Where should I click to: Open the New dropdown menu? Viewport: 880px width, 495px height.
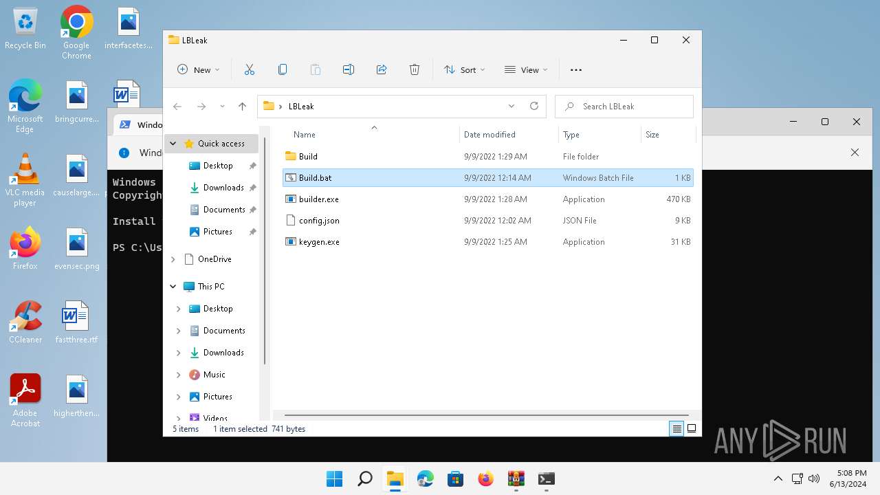pos(199,69)
